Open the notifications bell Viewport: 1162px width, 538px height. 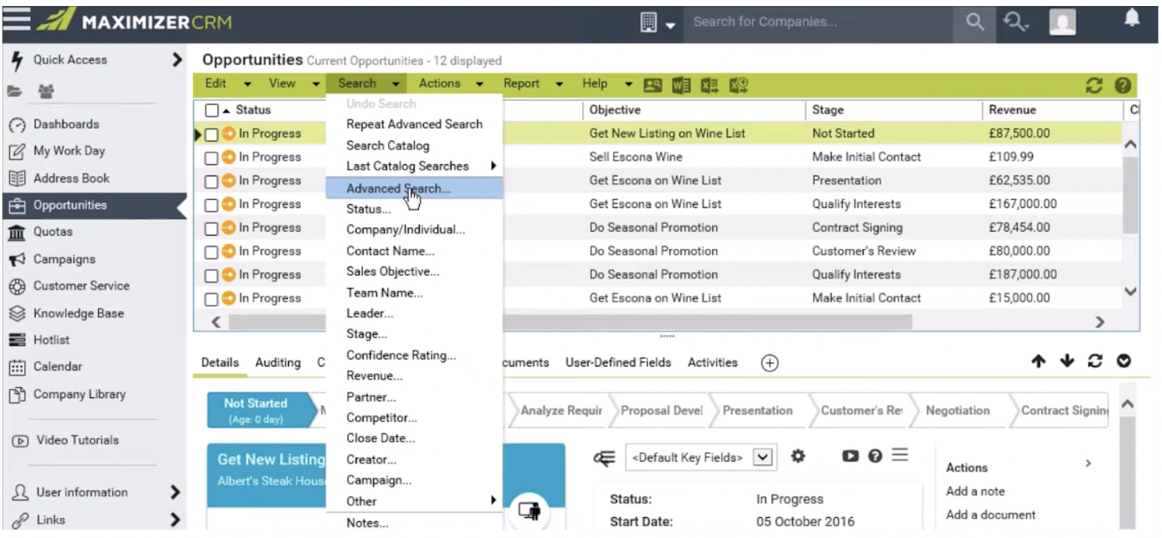[x=1132, y=18]
